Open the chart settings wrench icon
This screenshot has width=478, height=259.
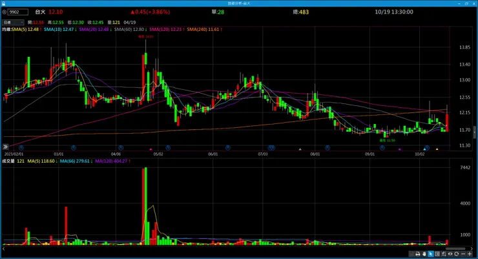[x=444, y=254]
